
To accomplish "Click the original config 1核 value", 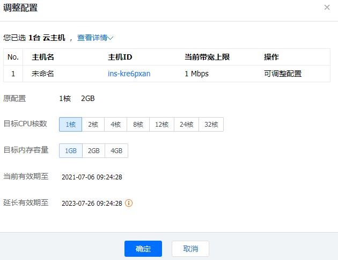I will [x=65, y=98].
